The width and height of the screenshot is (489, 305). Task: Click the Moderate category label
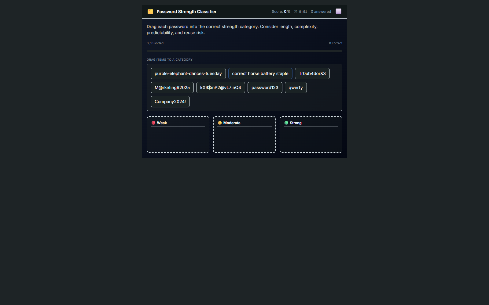pos(232,123)
